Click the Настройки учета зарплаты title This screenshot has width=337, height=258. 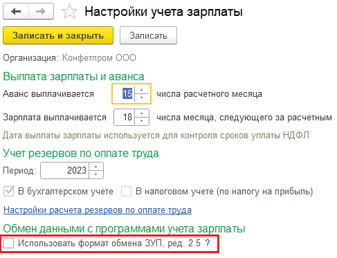[164, 12]
